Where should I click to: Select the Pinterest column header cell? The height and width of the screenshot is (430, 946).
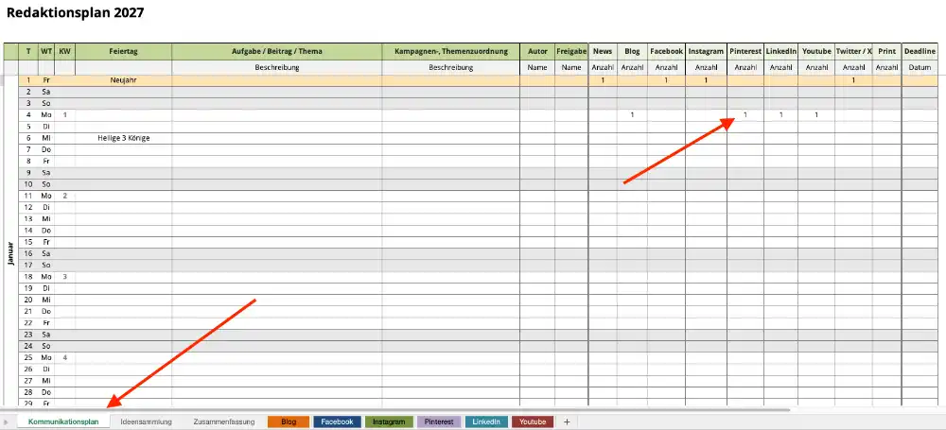745,51
